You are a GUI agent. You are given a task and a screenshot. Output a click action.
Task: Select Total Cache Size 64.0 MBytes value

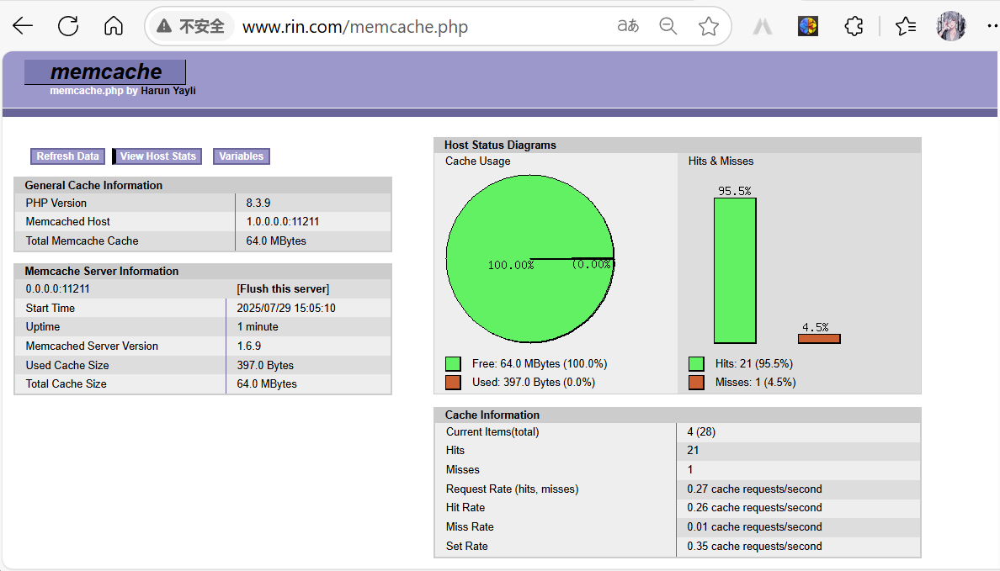pyautogui.click(x=267, y=383)
